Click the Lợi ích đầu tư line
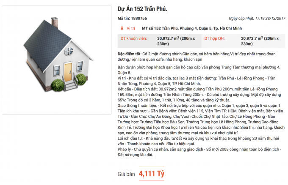 pos(198,141)
